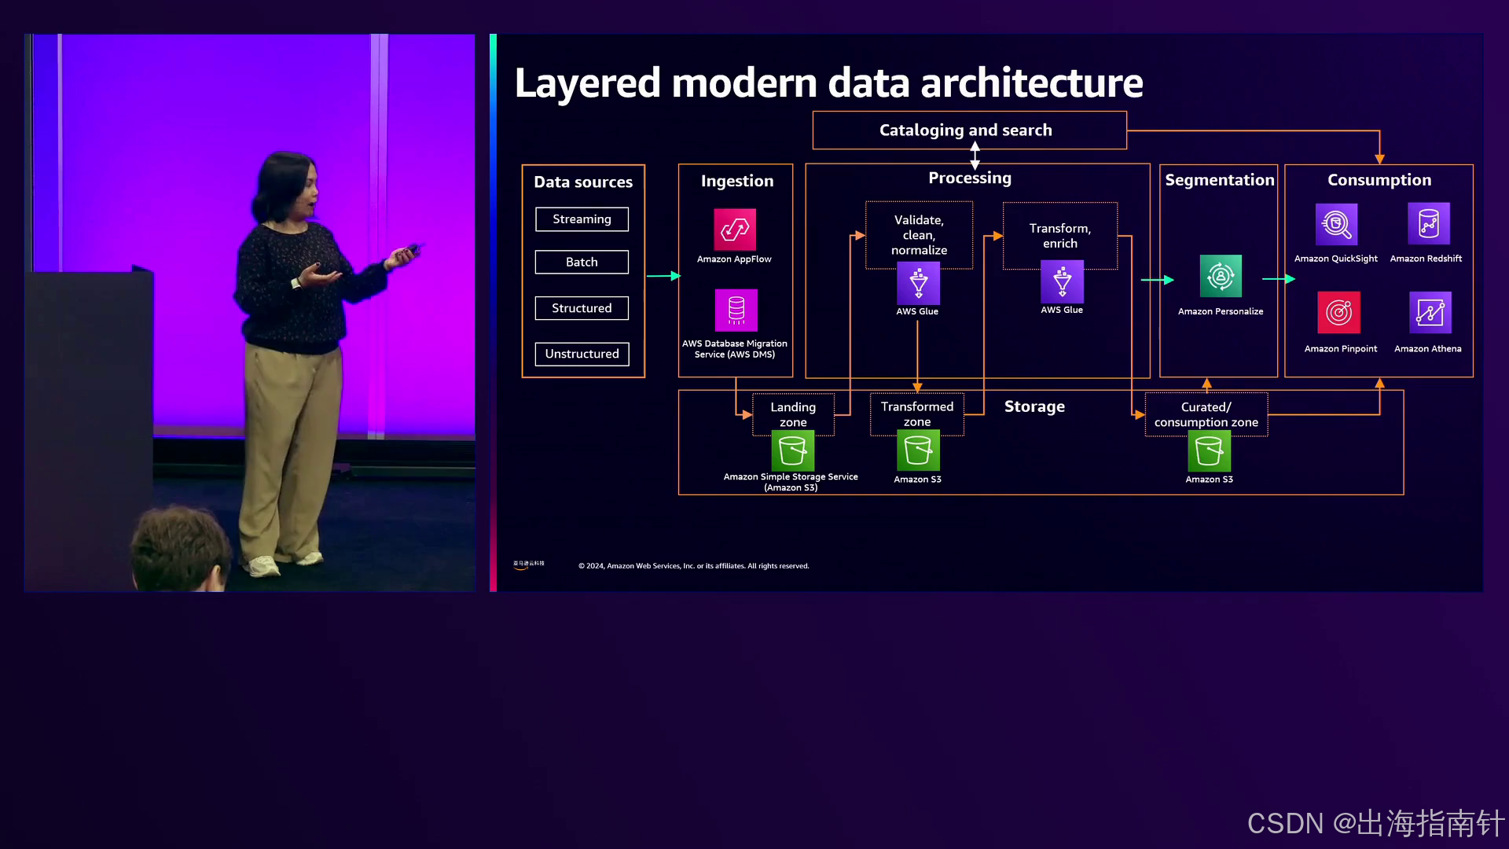Click the AWS Database Migration Service icon
Viewport: 1509px width, 849px height.
pos(736,311)
